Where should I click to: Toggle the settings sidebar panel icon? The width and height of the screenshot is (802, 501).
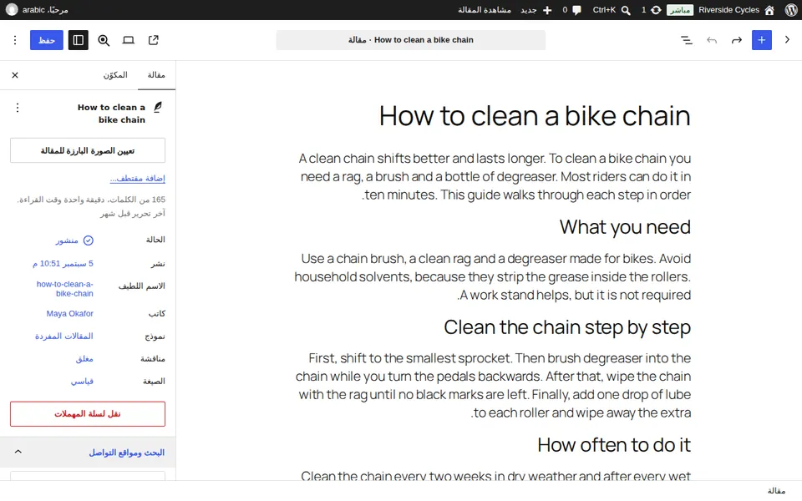tap(79, 40)
